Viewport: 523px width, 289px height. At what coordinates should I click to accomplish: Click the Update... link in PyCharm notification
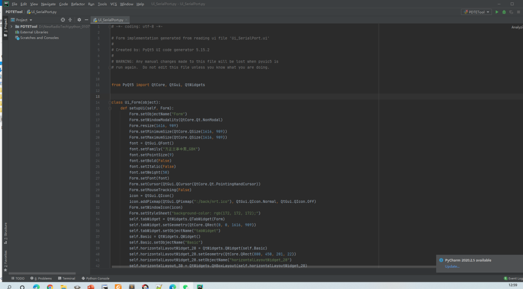(452, 266)
